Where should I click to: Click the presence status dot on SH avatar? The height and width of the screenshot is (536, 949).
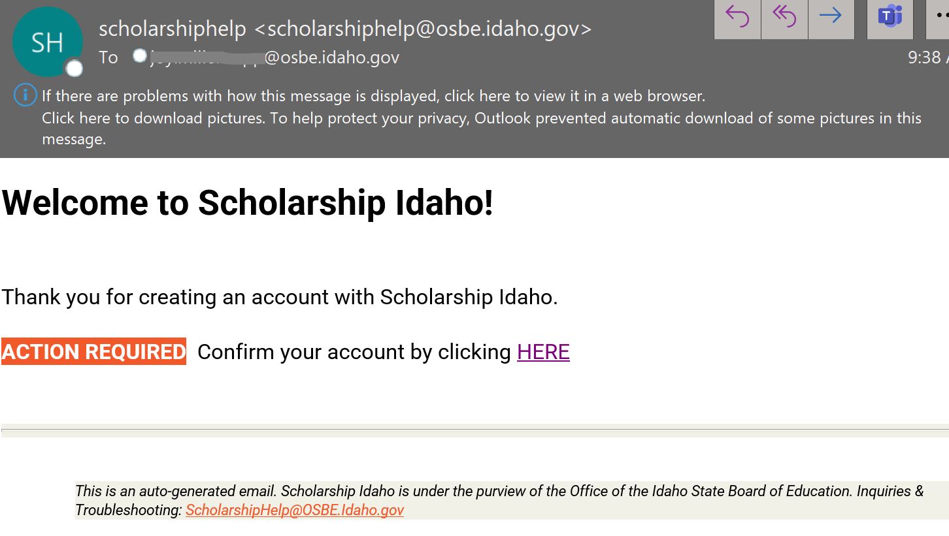75,68
